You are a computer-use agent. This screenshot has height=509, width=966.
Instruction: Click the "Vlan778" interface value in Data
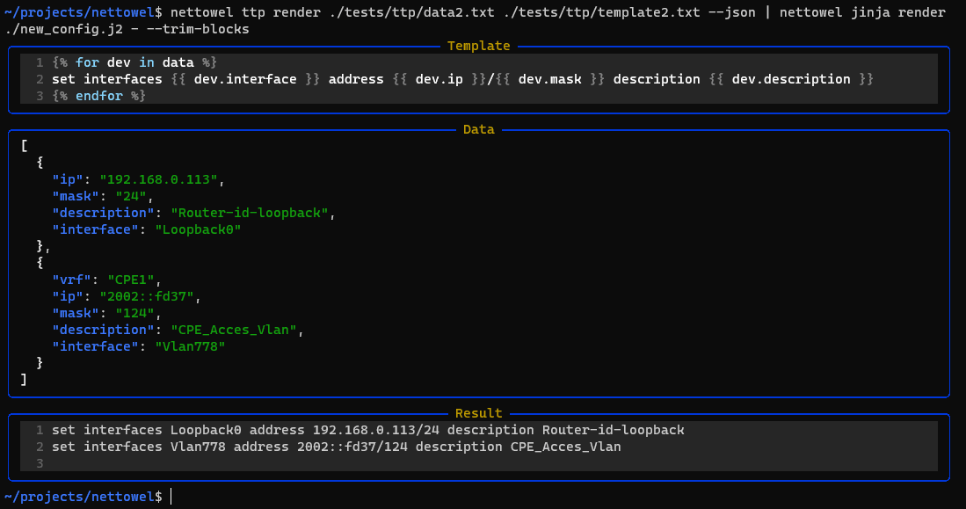pos(190,346)
